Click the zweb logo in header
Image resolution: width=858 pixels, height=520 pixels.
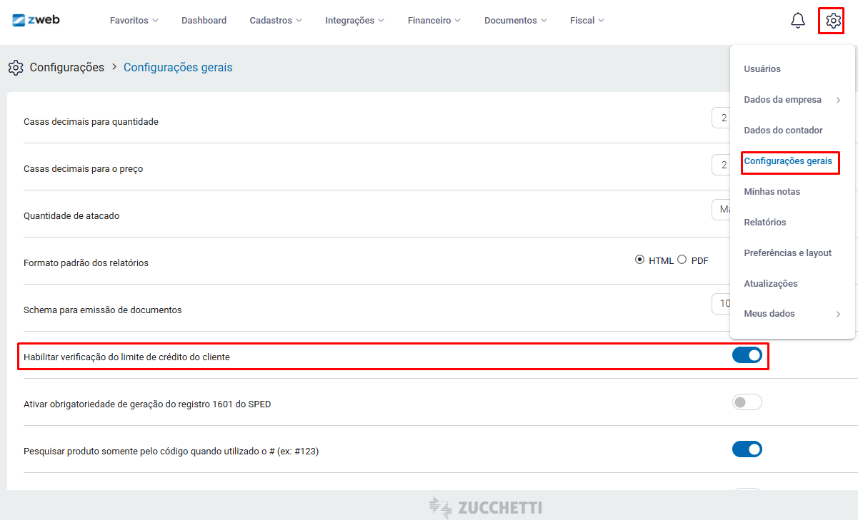click(x=36, y=20)
